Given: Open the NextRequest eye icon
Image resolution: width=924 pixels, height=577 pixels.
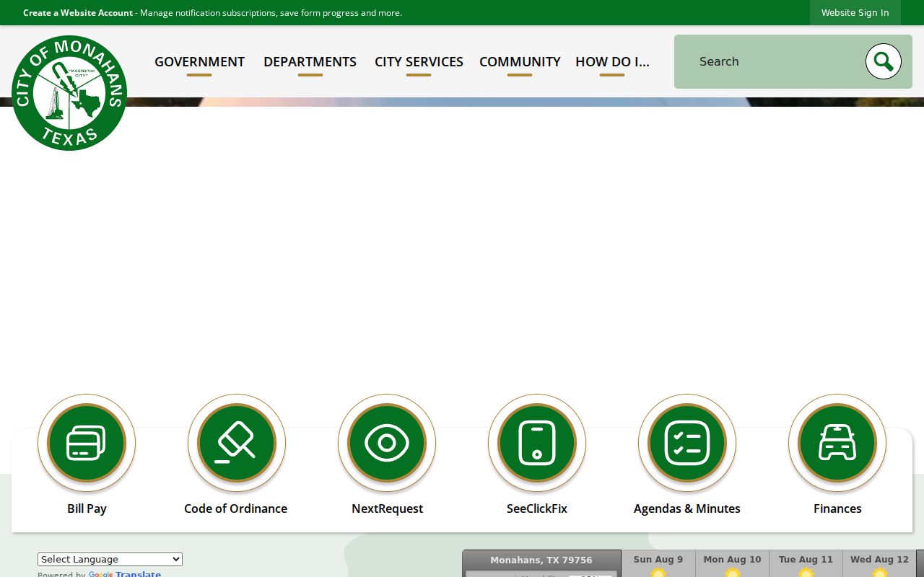Looking at the screenshot, I should [387, 443].
